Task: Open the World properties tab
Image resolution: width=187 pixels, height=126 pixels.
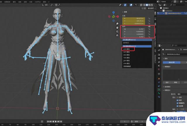Action: tap(159, 70)
